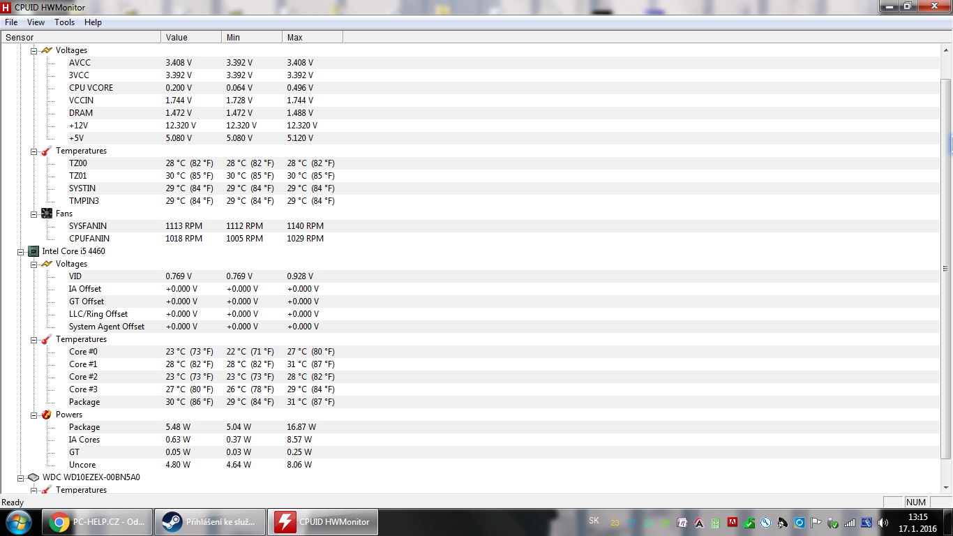Click the thermometer icon beside the TZ00 Temperatures group

(x=47, y=151)
